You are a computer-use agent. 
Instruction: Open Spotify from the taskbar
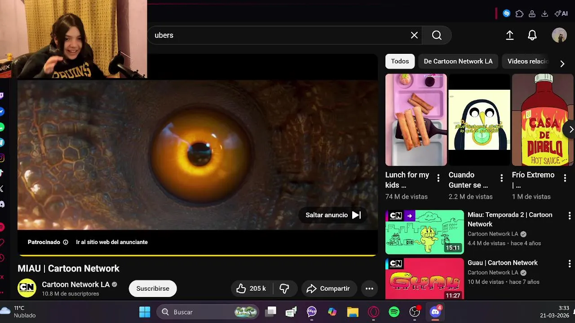pyautogui.click(x=394, y=312)
